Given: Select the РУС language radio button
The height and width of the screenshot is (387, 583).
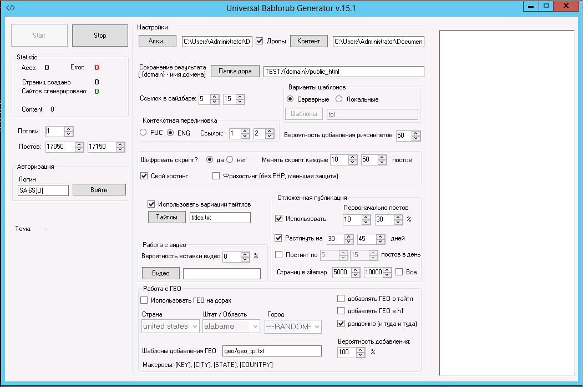Looking at the screenshot, I should (143, 133).
